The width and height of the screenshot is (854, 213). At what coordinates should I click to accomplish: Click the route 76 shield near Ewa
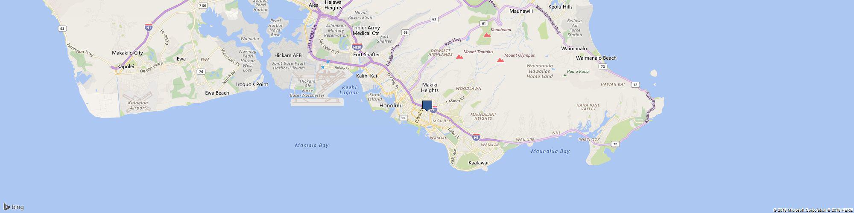(x=201, y=72)
